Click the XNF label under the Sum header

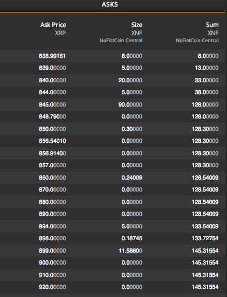213,33
